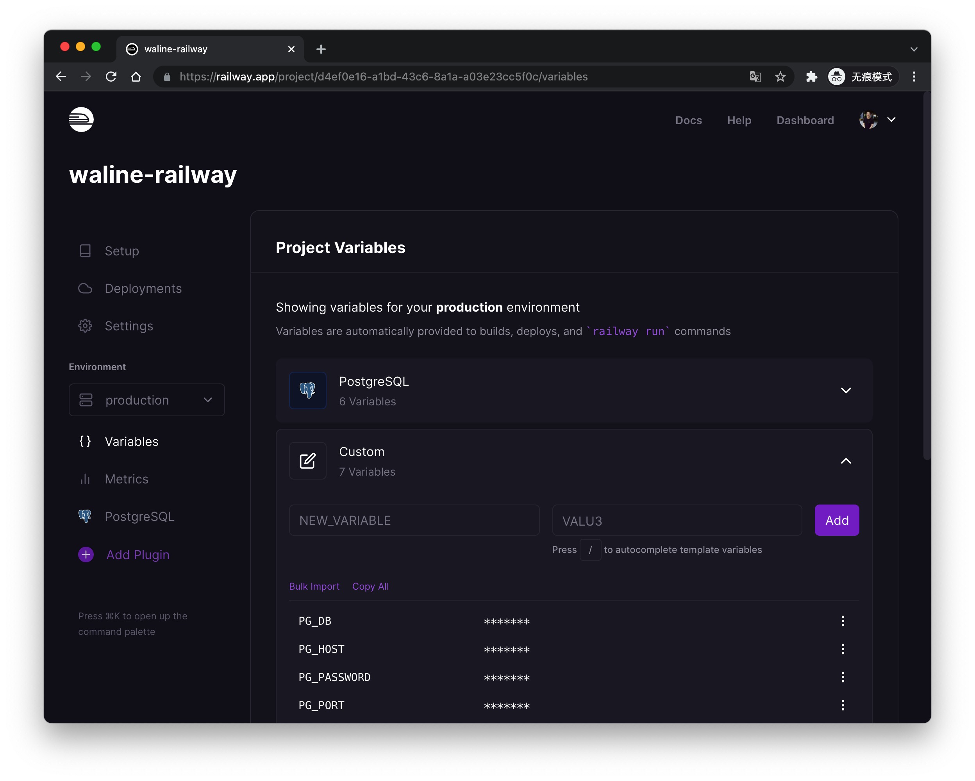Open Metrics from the sidebar
The image size is (975, 781).
coord(126,479)
